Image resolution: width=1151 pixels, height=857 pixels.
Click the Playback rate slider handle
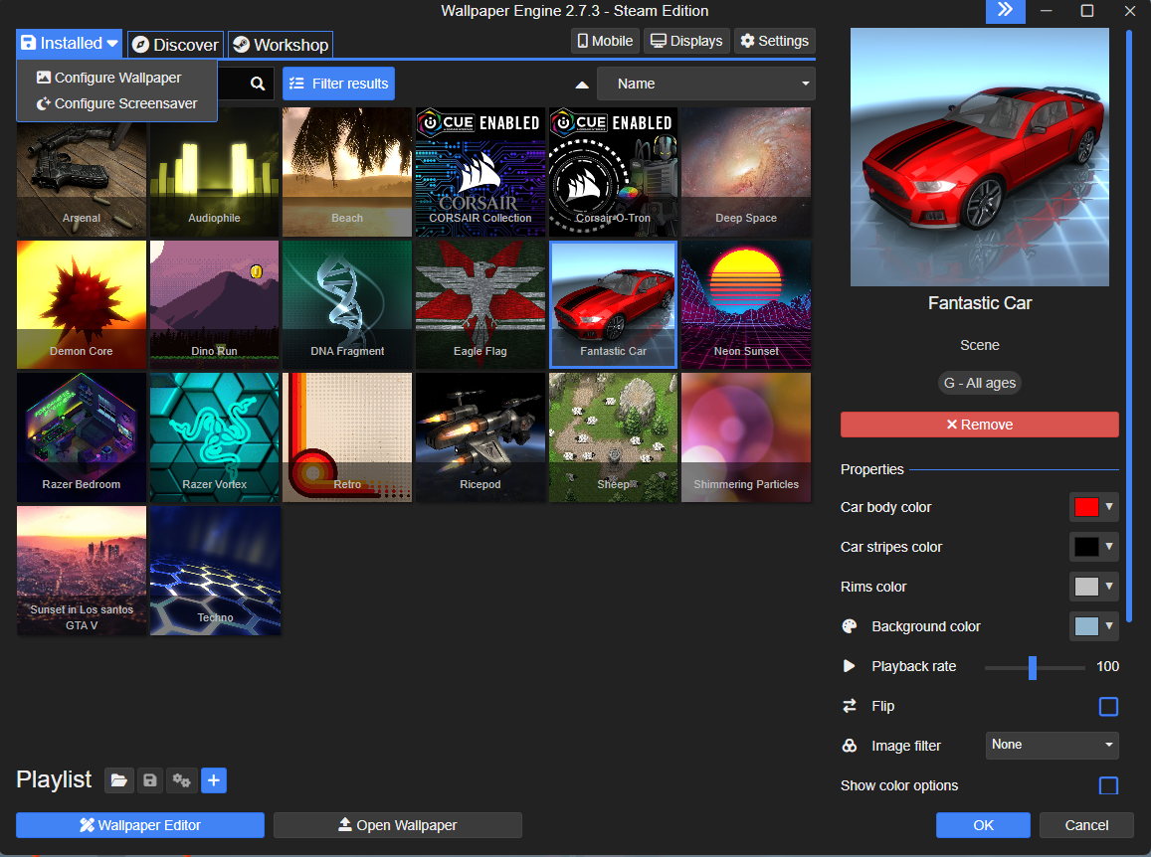1033,667
